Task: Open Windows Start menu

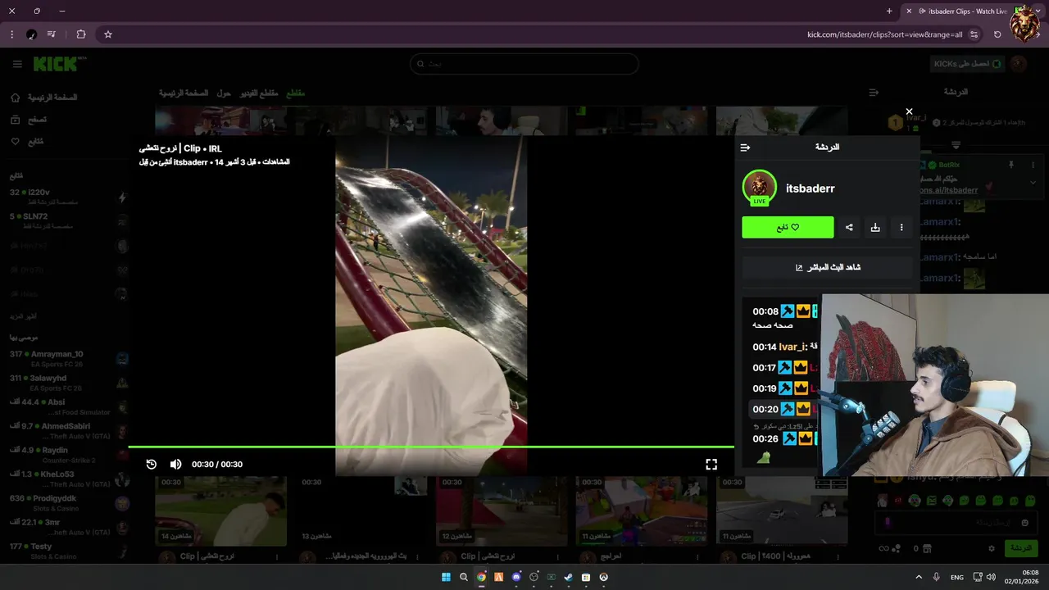Action: pos(446,577)
